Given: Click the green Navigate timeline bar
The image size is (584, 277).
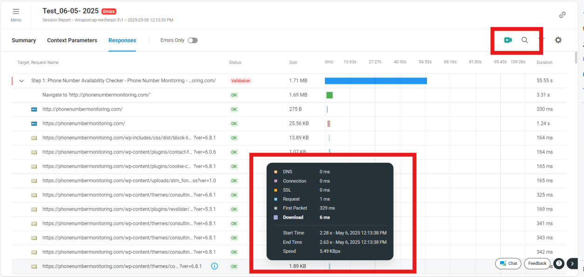Looking at the screenshot, I should pyautogui.click(x=330, y=95).
